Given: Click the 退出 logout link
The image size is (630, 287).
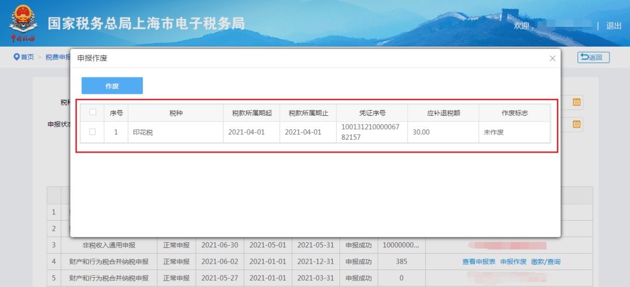Looking at the screenshot, I should tap(614, 26).
